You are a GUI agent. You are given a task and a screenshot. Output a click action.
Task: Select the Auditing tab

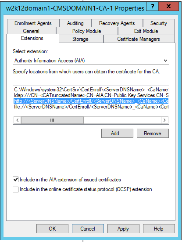pos(75,23)
